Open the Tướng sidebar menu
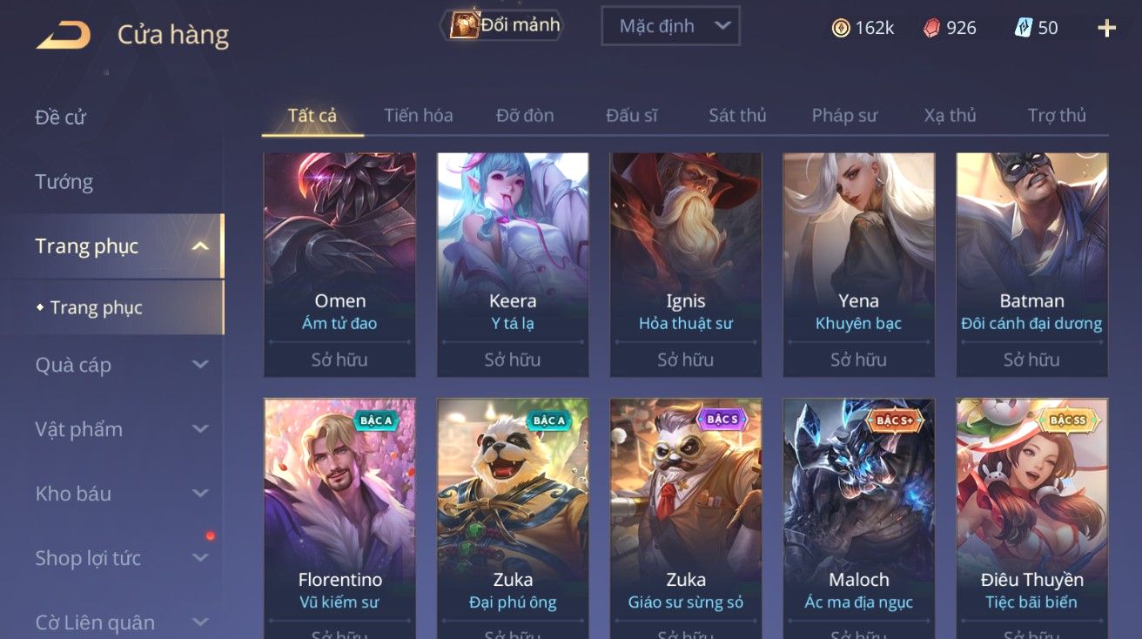This screenshot has width=1142, height=639. [64, 182]
